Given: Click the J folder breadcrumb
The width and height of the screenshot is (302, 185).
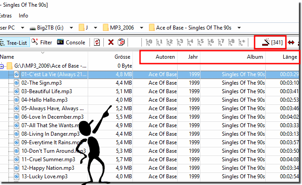Looking at the screenshot, I should pyautogui.click(x=83, y=28).
